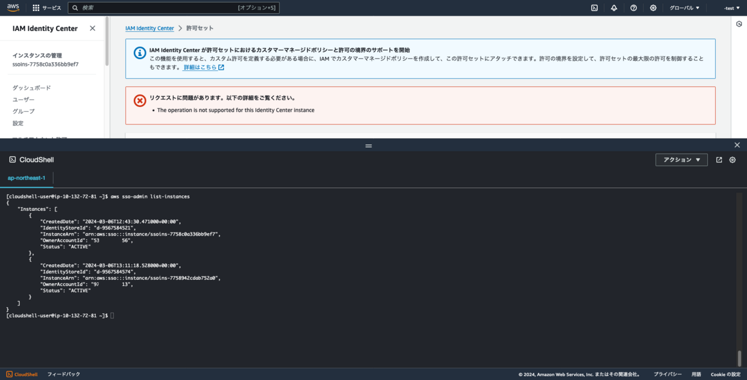
Task: Open the ユーザー sidebar item
Action: 24,100
